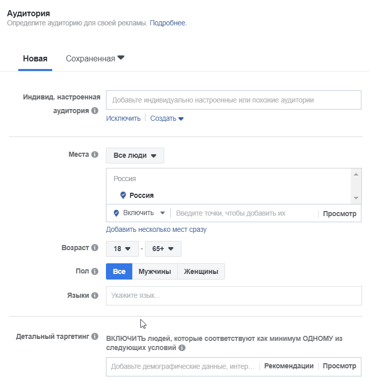369x381 pixels.
Task: Click the info icon beside Возраст
Action: coord(95,248)
